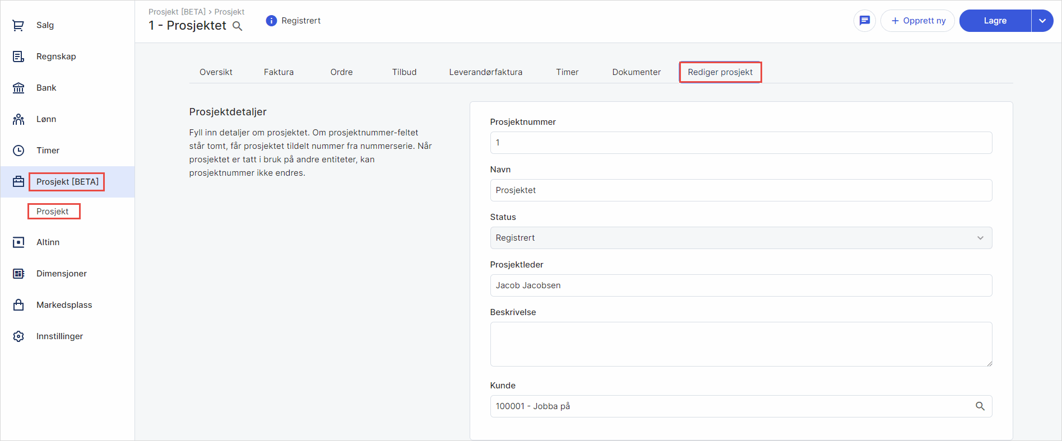Click the Dimensjoner sidebar icon
The height and width of the screenshot is (441, 1062).
point(18,274)
